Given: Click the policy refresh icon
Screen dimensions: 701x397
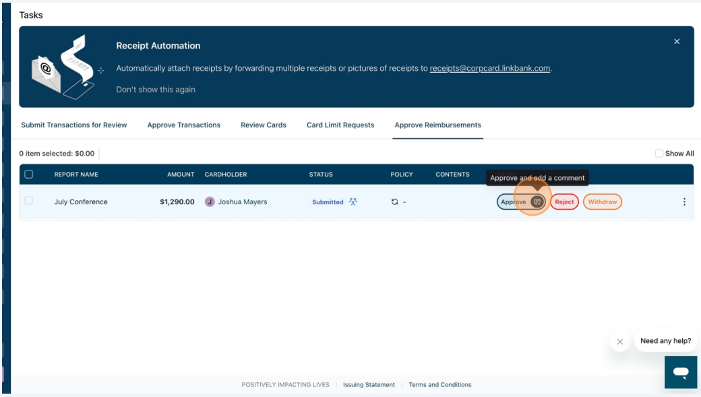Looking at the screenshot, I should click(394, 202).
